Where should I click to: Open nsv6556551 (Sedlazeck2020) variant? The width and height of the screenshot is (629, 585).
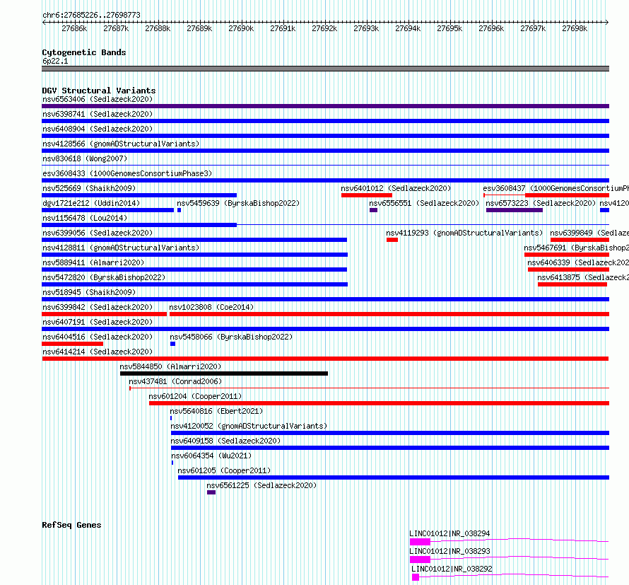click(424, 203)
